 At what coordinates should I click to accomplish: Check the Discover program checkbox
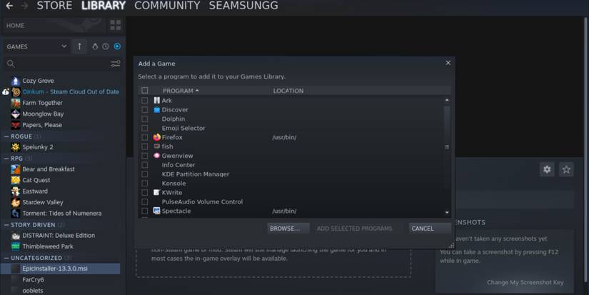[x=145, y=110]
